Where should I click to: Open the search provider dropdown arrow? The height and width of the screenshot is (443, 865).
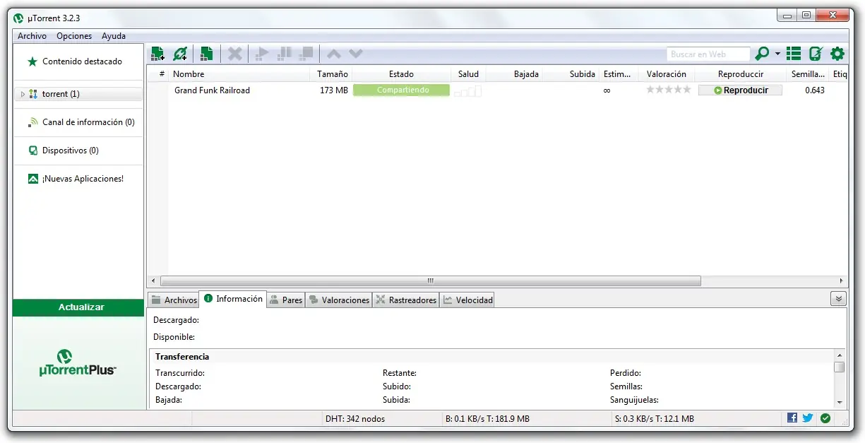point(777,54)
